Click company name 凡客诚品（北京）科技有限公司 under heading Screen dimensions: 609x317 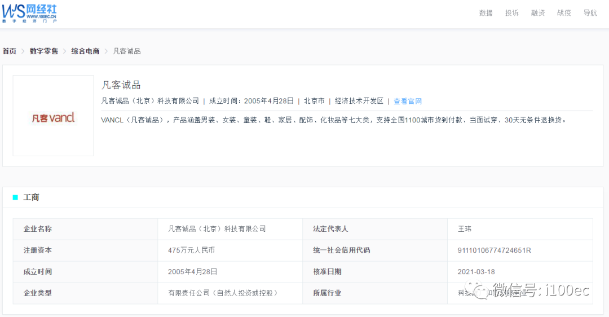(150, 101)
